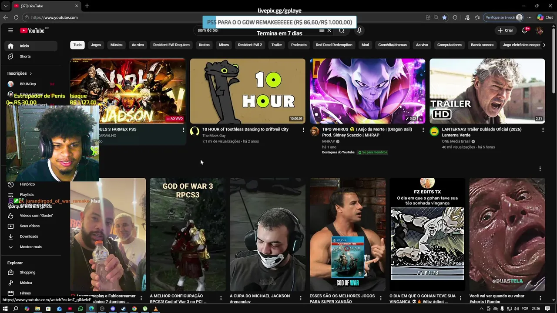Open LANTERNAS Trailer thumbnail

(487, 91)
